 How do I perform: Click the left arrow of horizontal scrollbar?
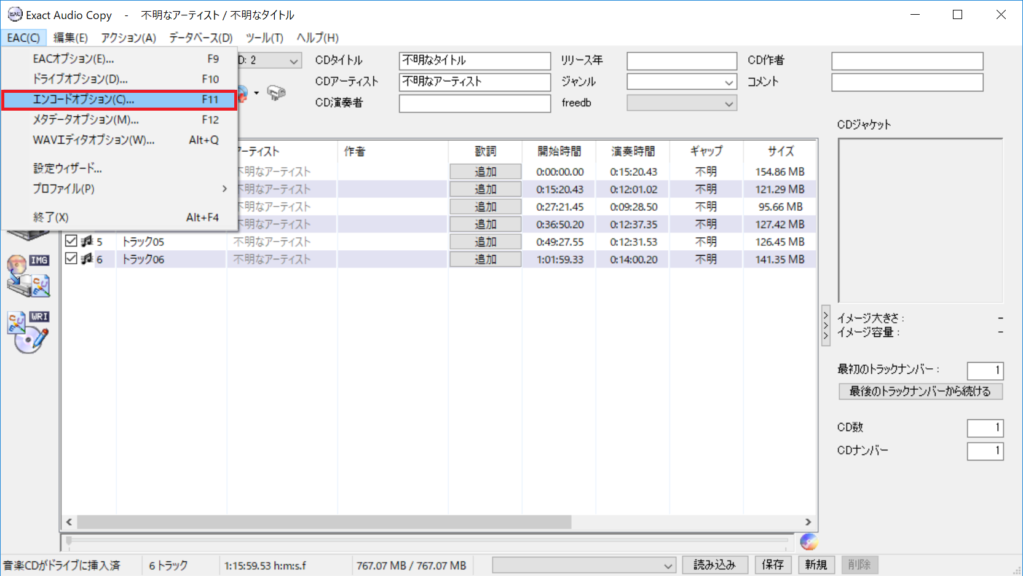tap(69, 522)
